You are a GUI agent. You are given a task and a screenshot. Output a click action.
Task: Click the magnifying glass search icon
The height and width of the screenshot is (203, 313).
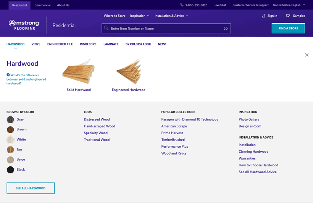(x=106, y=28)
